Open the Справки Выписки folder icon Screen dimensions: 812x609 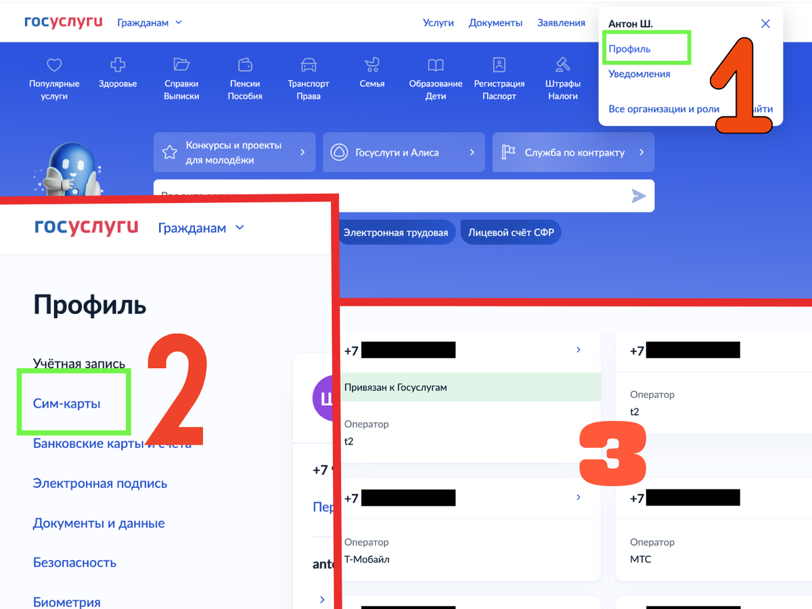coord(181,65)
